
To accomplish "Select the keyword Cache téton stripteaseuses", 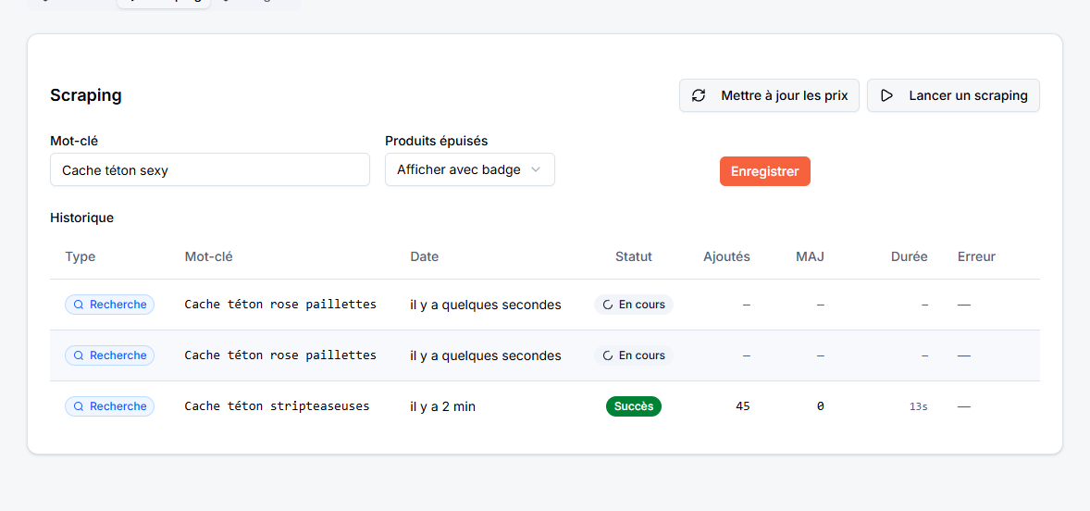I will click(x=277, y=406).
